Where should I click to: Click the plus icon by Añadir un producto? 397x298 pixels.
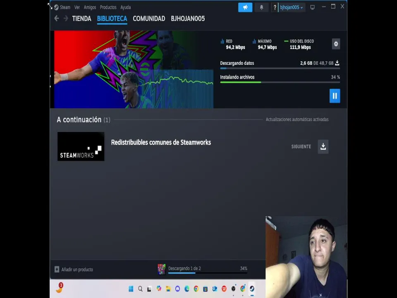pos(57,269)
